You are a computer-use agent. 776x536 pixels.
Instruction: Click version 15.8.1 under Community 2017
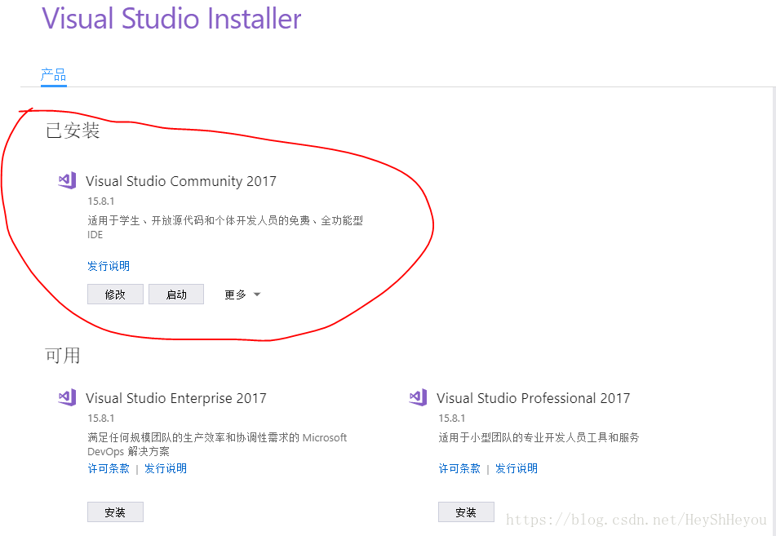(101, 202)
